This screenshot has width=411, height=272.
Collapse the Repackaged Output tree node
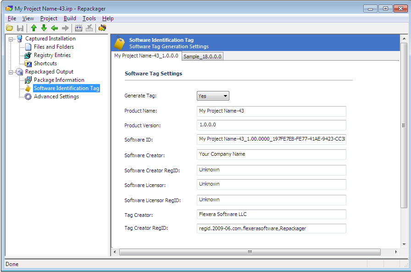point(11,72)
